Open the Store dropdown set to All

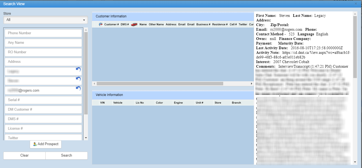[x=46, y=20]
